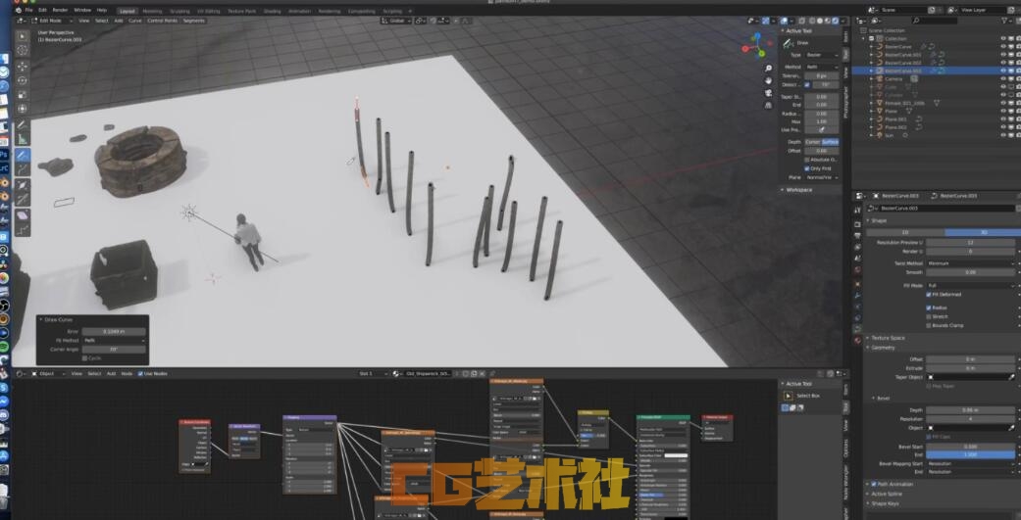Select the Move tool

(23, 67)
